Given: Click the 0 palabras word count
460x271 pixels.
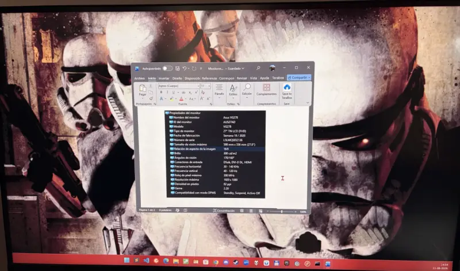Looking at the screenshot, I should click(165, 211).
